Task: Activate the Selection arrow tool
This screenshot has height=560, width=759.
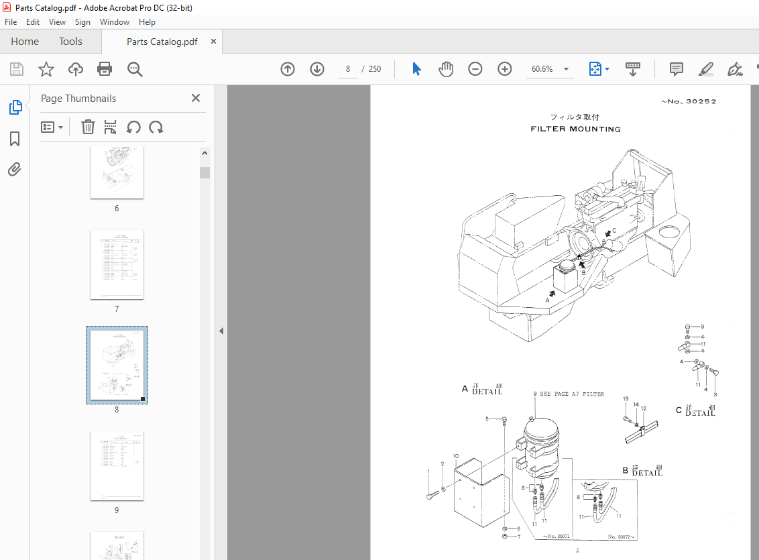Action: (x=416, y=69)
